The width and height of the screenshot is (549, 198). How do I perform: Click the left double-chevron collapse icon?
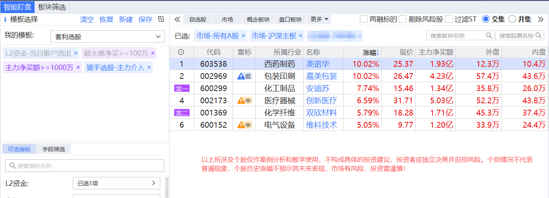coord(177,19)
